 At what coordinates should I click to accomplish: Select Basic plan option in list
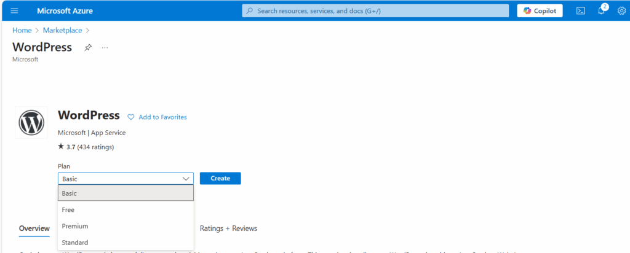tap(126, 193)
